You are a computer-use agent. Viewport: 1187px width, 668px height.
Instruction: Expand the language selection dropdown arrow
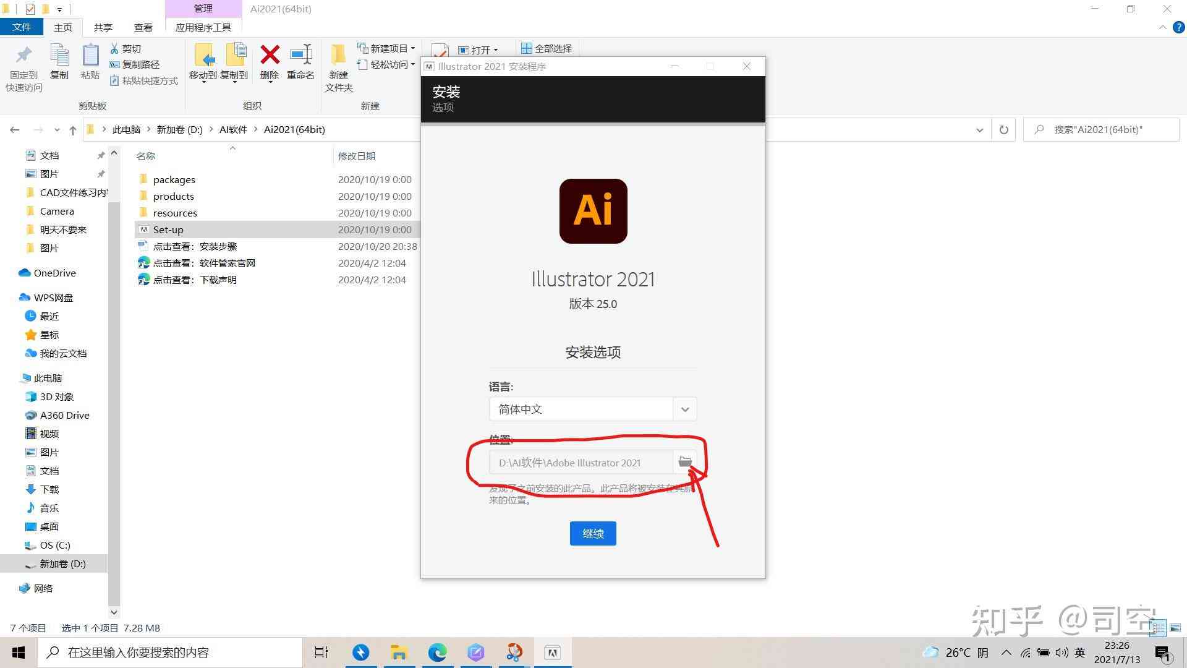click(x=685, y=409)
